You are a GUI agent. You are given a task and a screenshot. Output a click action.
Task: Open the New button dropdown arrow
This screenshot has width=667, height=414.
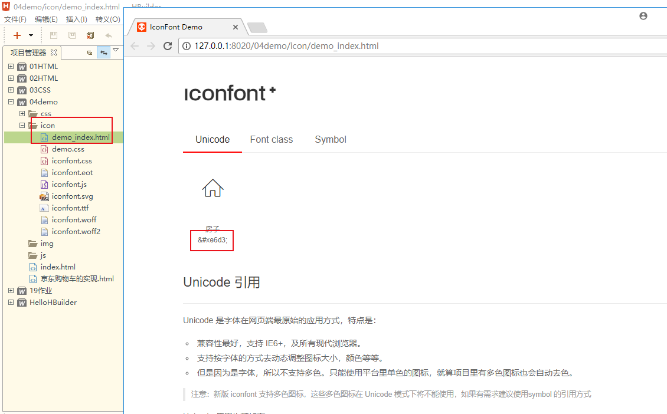click(31, 35)
